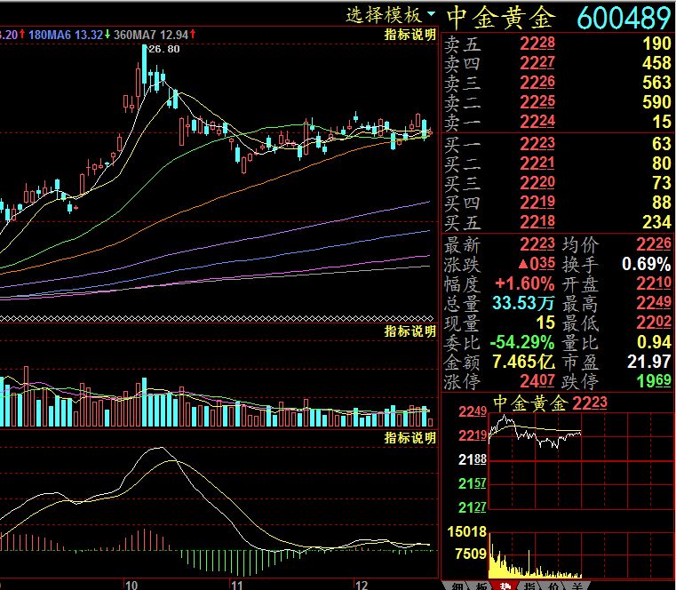Click the stock code 600489

[624, 18]
